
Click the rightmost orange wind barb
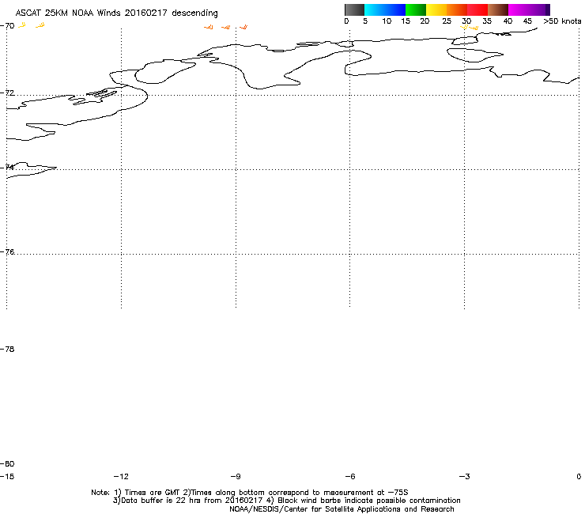(x=243, y=27)
